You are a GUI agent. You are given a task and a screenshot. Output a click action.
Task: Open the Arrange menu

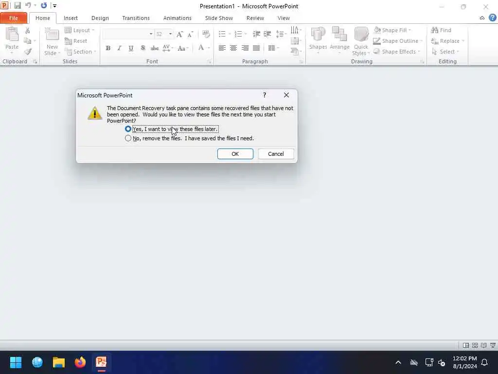339,39
